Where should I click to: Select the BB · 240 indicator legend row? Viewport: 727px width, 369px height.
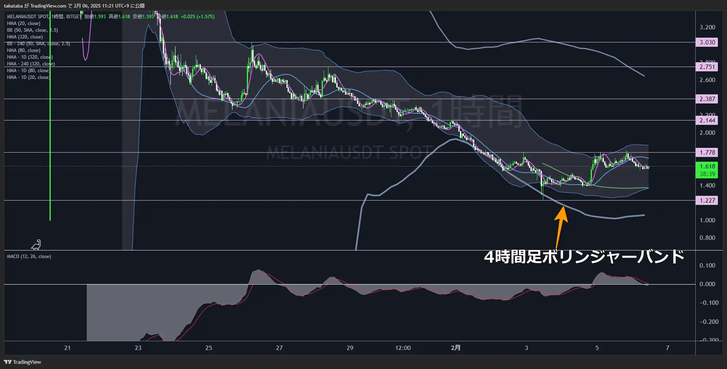38,44
